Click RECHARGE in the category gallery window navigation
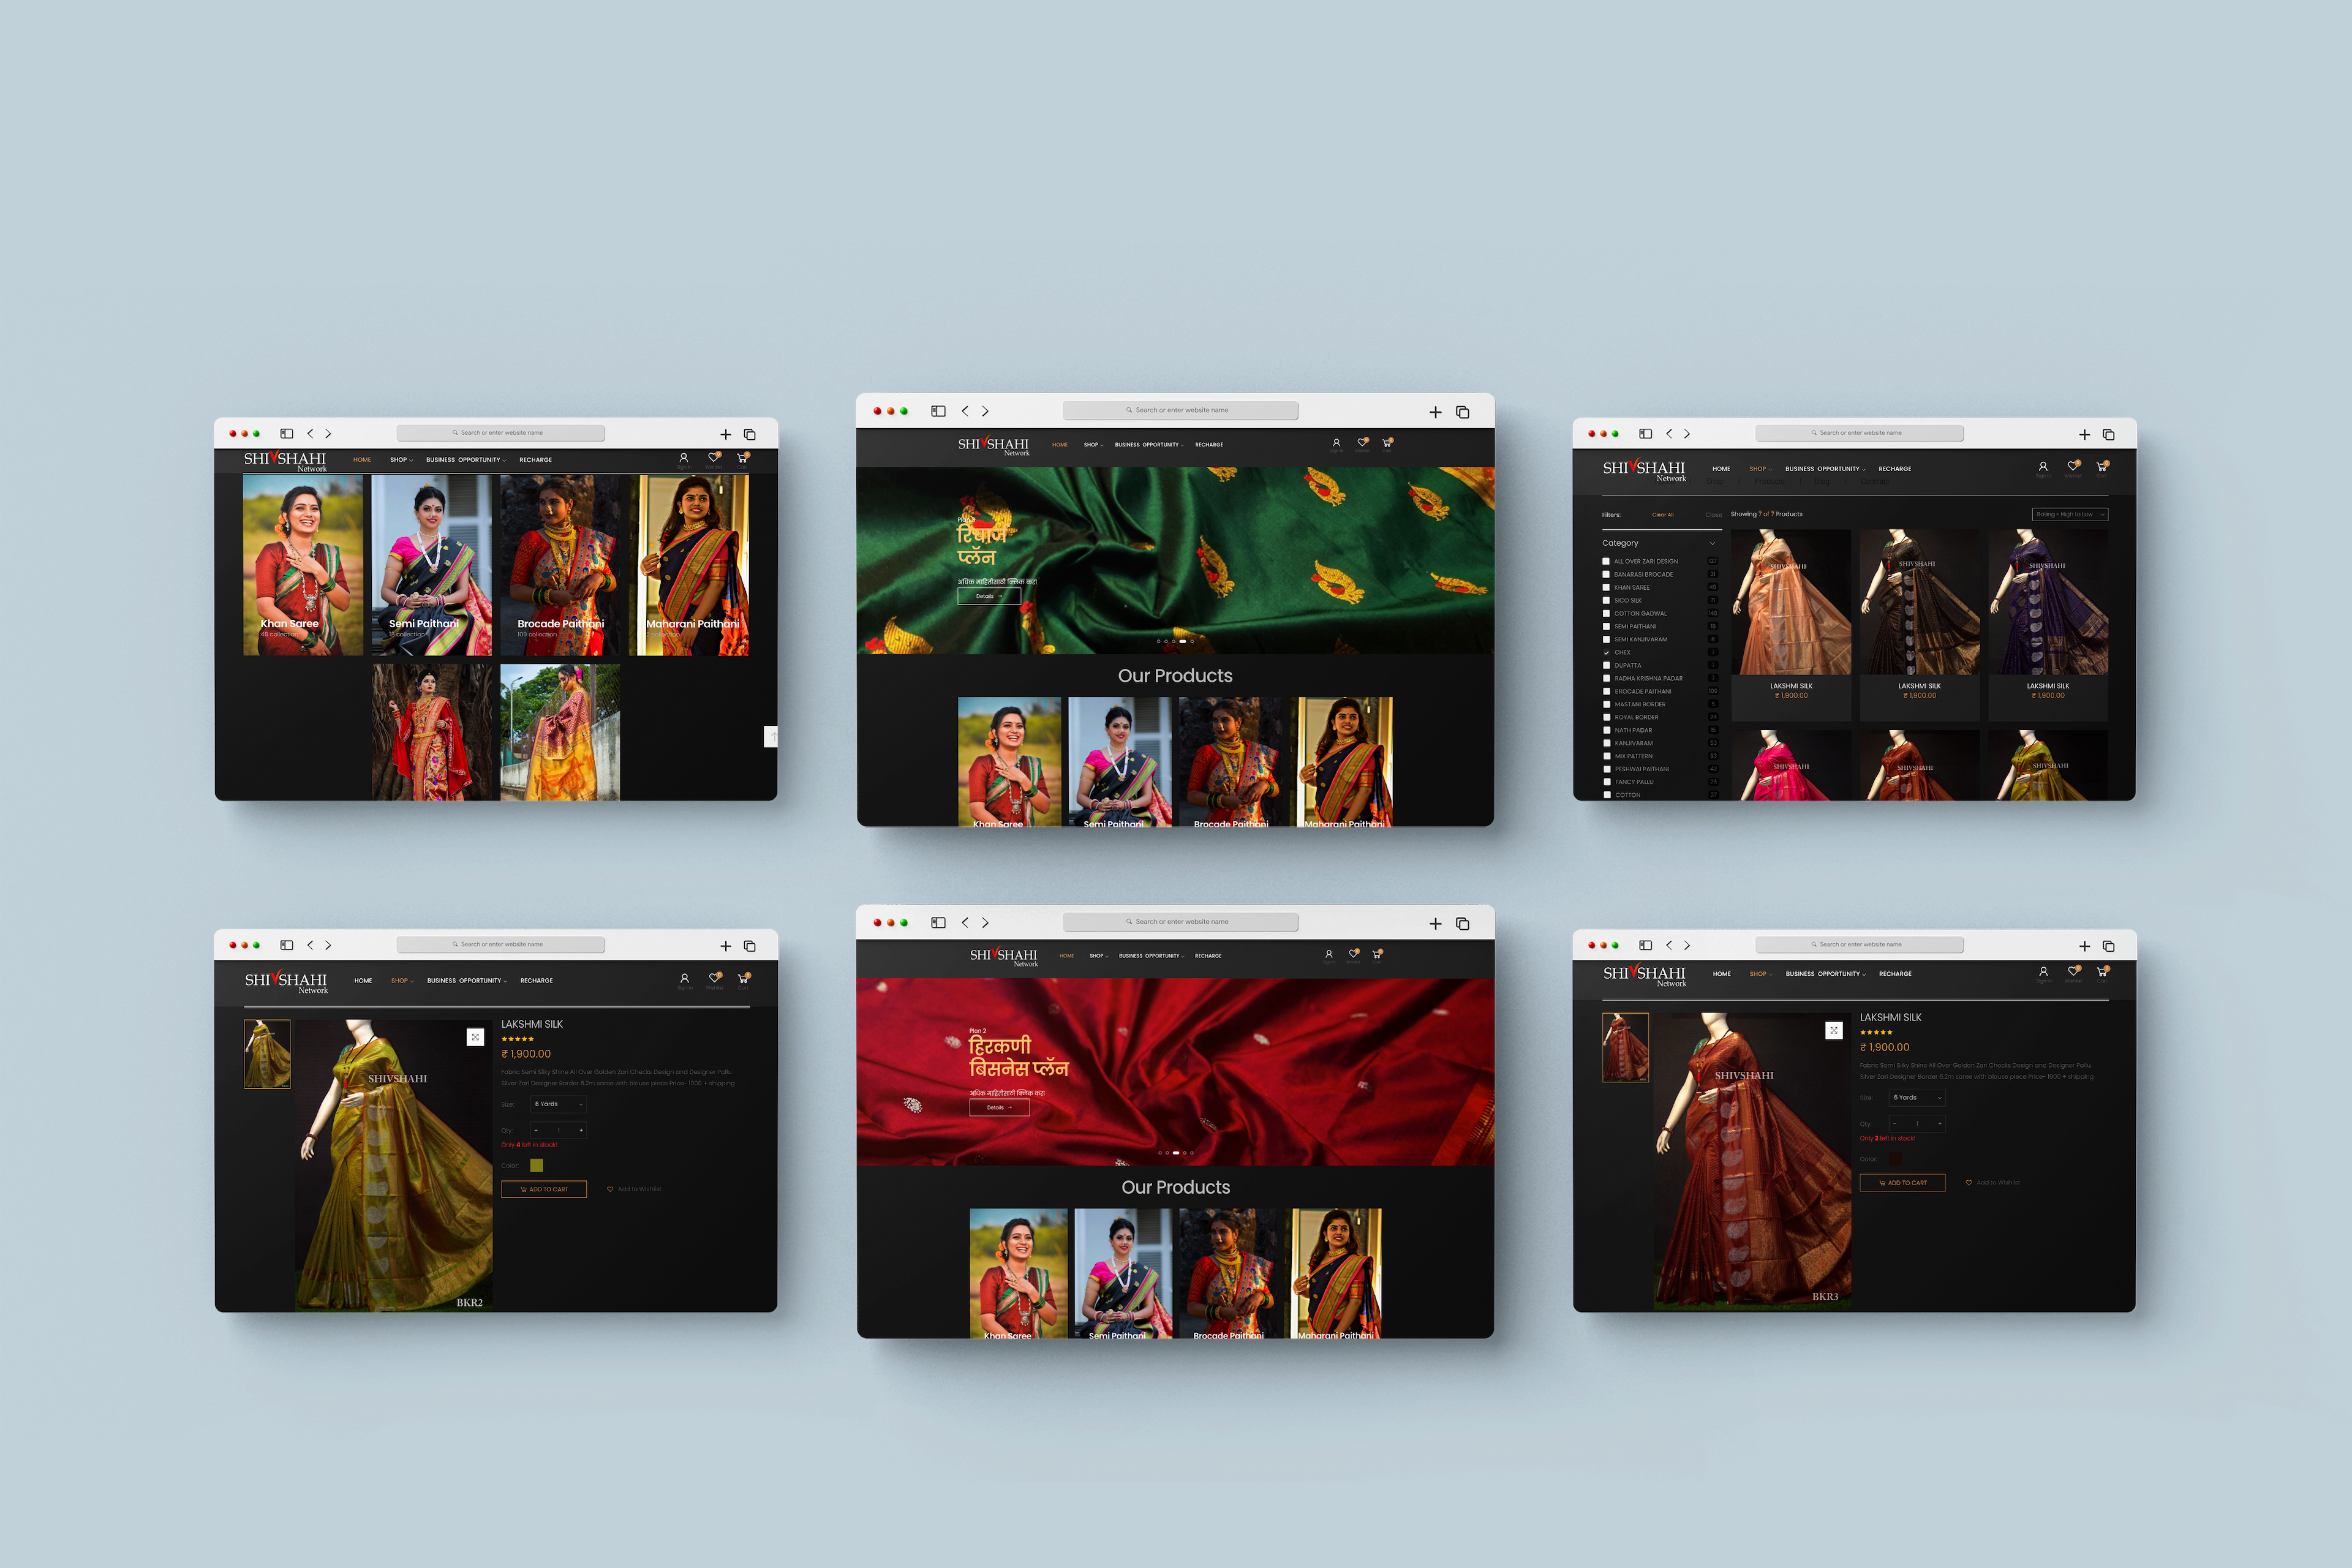Screen dimensions: 2352x1568 535,460
